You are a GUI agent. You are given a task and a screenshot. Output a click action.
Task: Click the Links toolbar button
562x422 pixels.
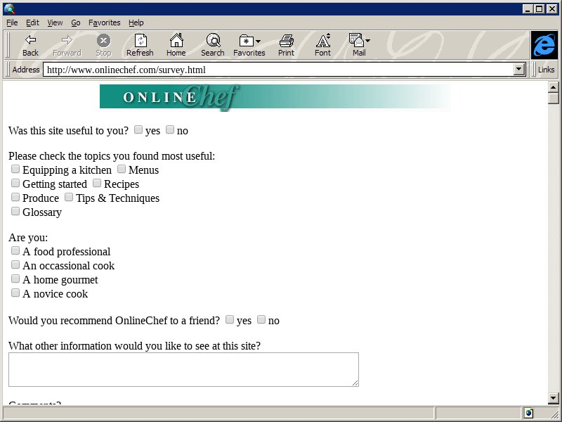(x=546, y=70)
